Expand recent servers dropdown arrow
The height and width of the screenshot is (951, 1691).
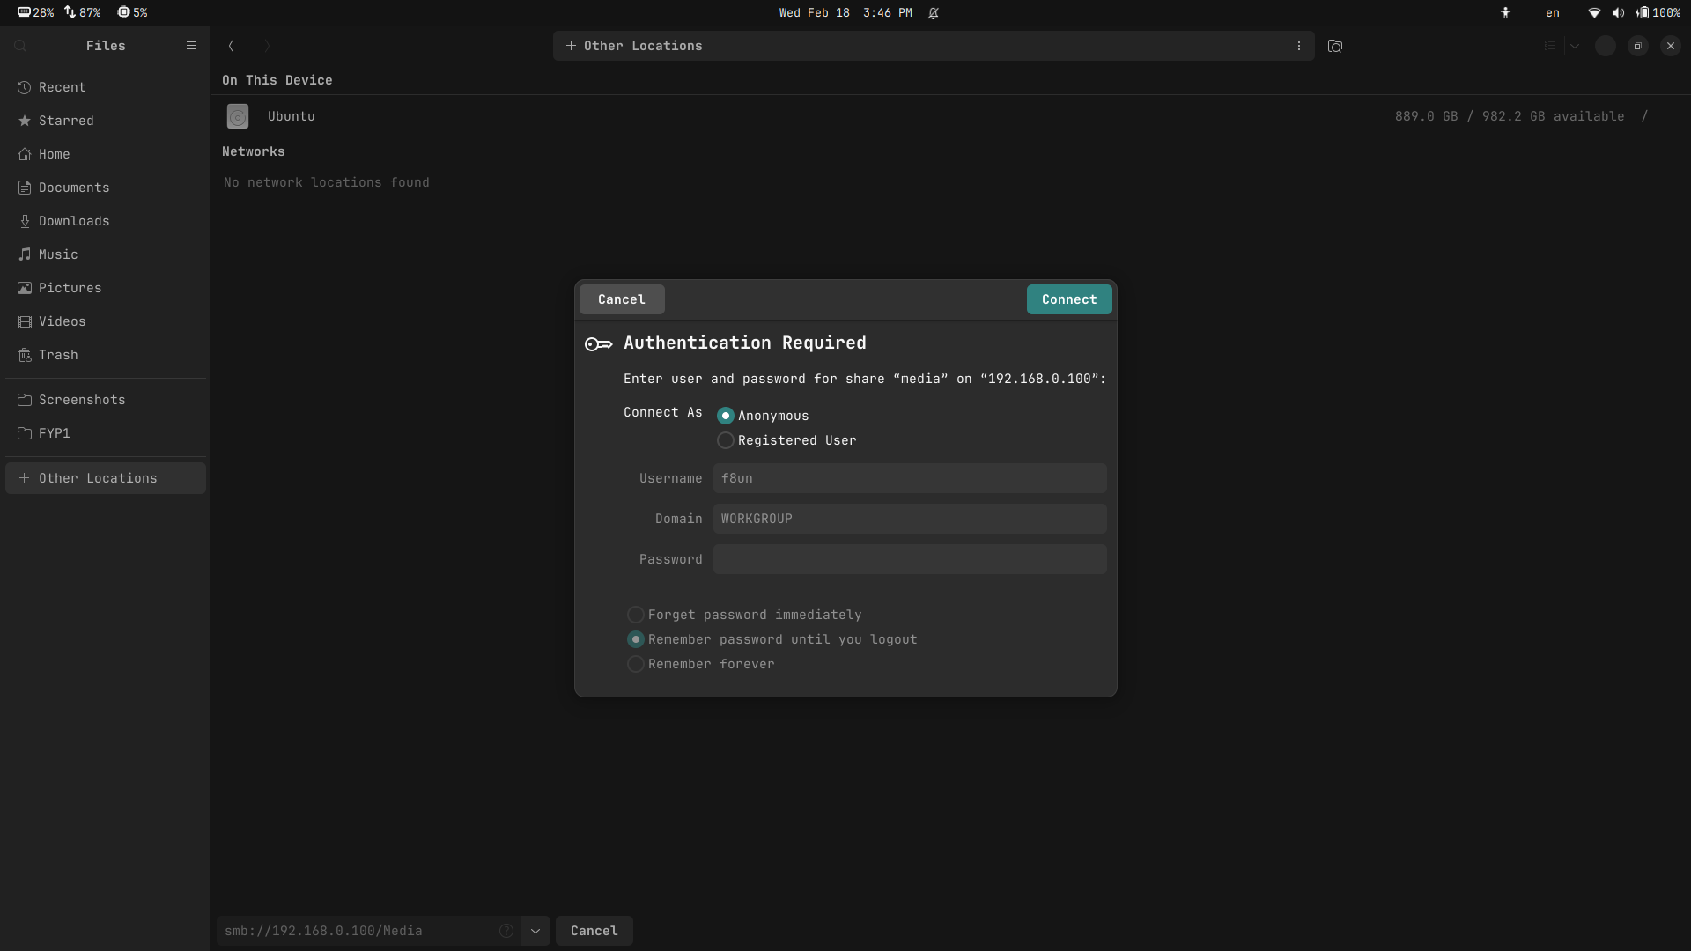click(535, 931)
